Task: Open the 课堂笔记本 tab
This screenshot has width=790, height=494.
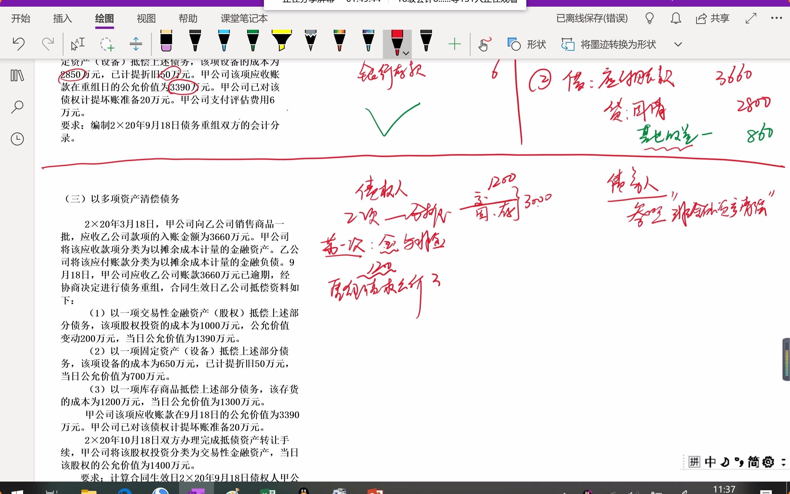Action: point(243,18)
